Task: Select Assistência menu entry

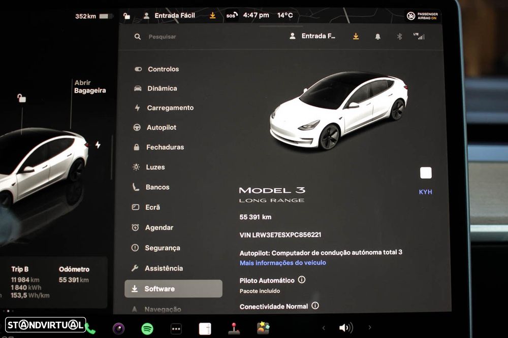Action: [157, 268]
